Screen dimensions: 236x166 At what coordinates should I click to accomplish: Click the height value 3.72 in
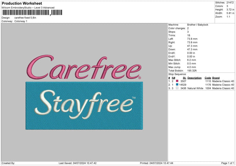coord(230,9)
